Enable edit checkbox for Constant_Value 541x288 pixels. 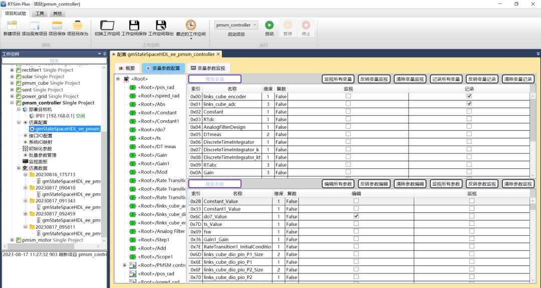pyautogui.click(x=356, y=201)
